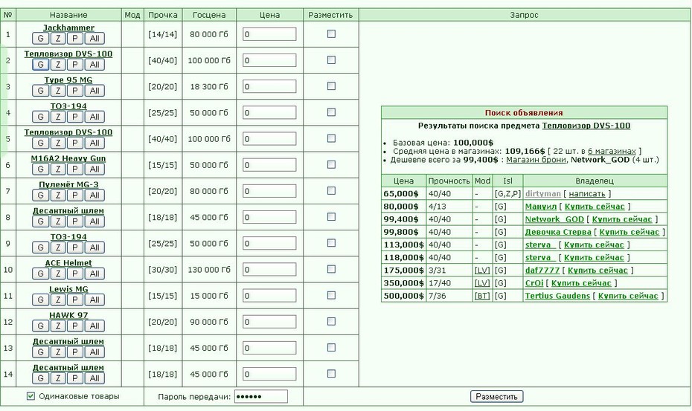692x411 pixels.
Task: Open the HAWK 97 item link
Action: 68,315
